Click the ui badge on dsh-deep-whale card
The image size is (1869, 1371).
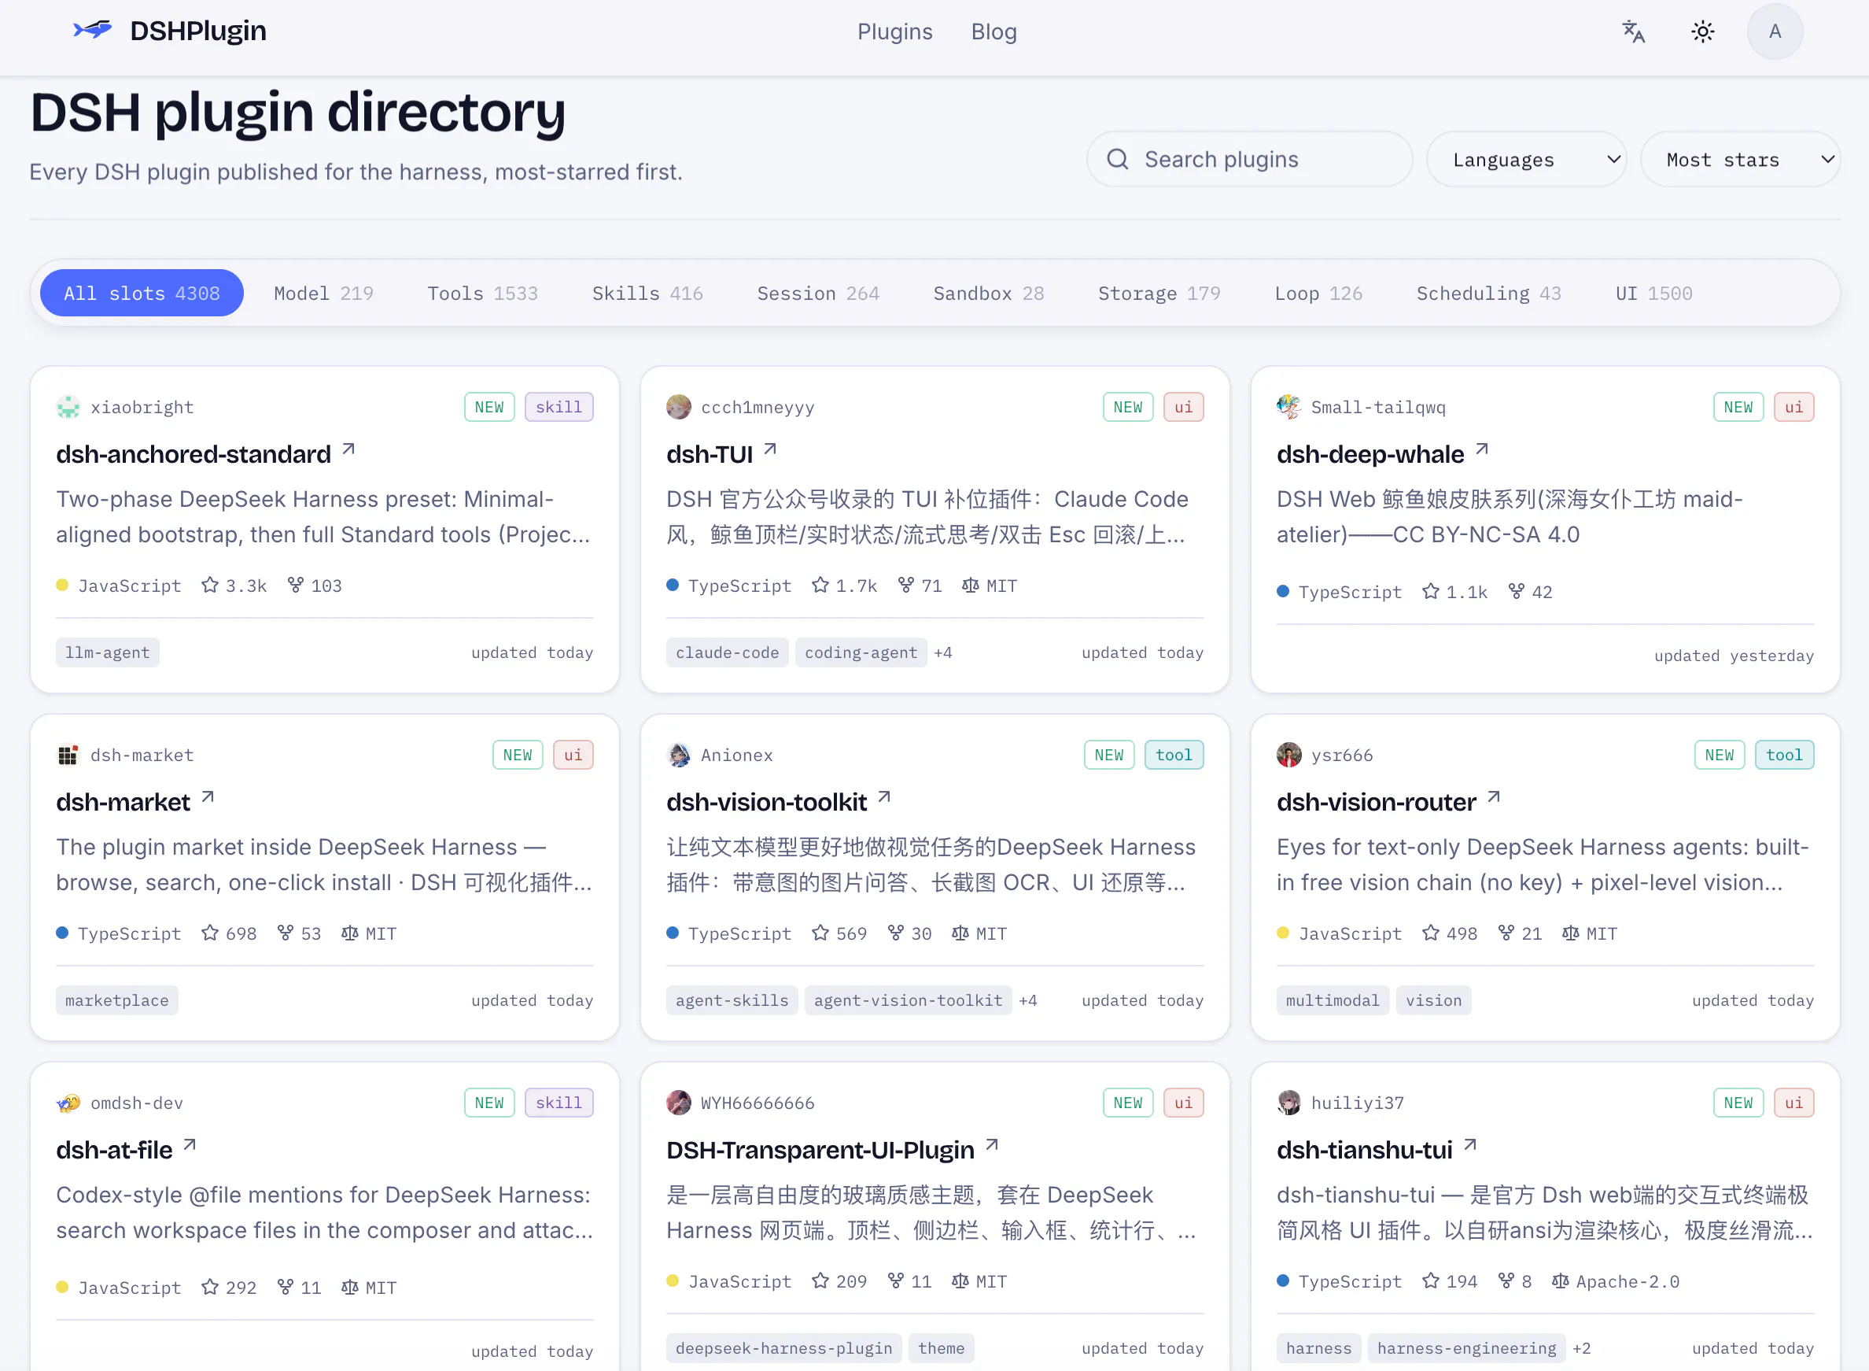click(x=1793, y=408)
